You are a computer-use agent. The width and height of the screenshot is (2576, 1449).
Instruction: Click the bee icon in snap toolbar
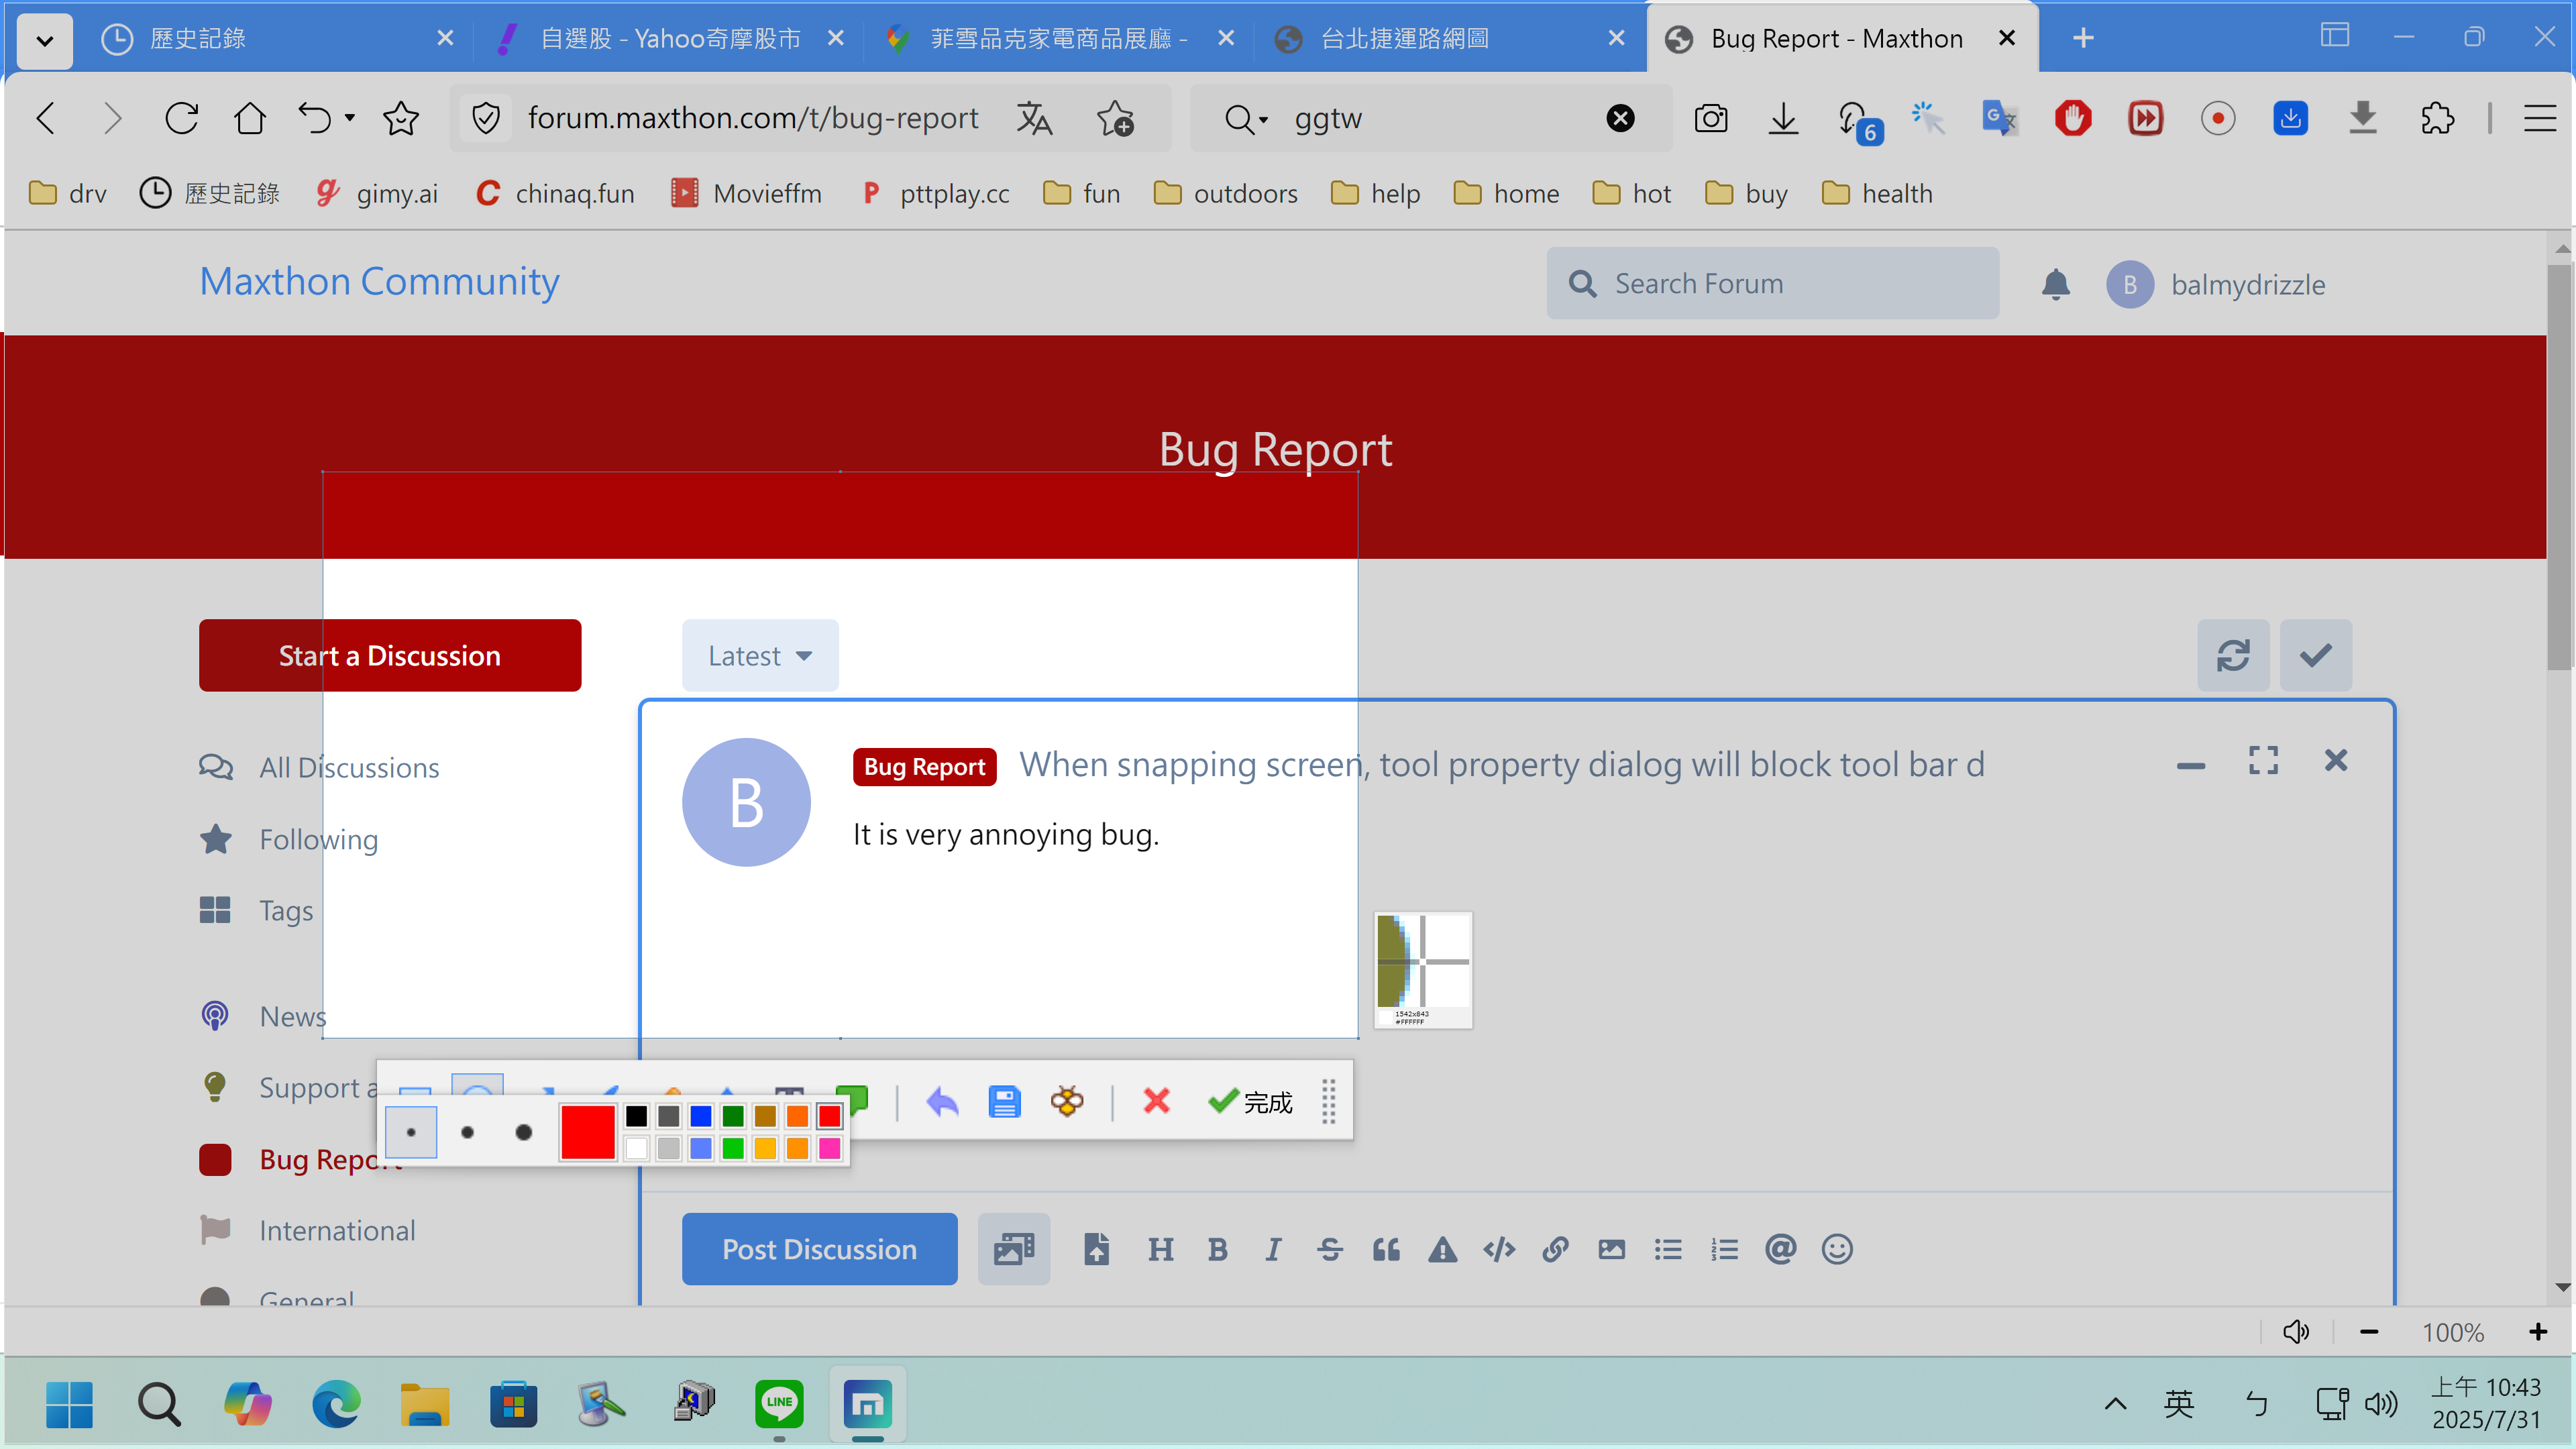1067,1101
